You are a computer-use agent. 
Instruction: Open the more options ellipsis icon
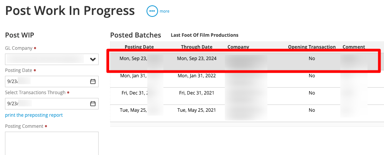(x=152, y=11)
